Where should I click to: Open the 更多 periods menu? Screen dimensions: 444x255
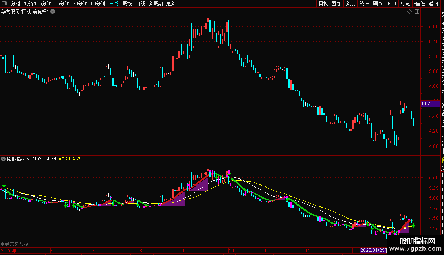(173, 4)
